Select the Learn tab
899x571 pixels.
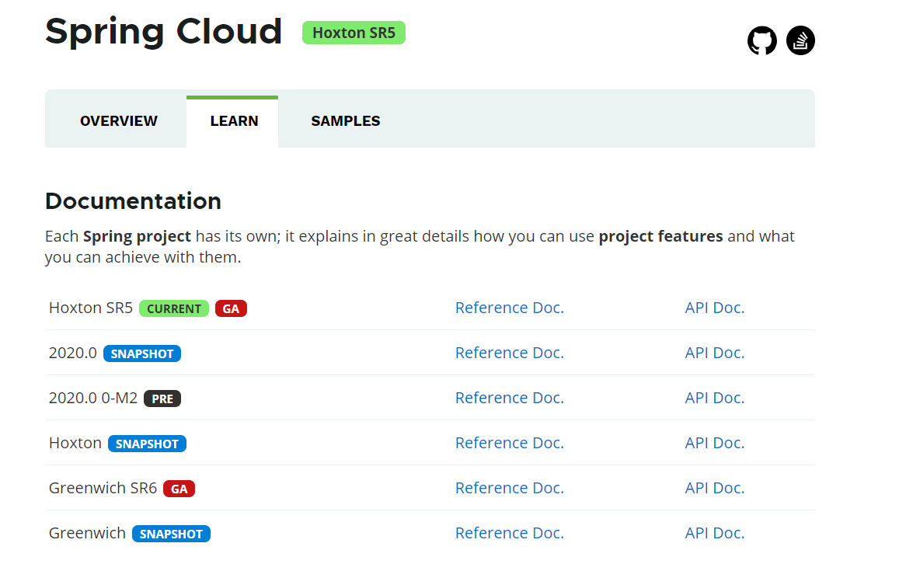coord(234,121)
